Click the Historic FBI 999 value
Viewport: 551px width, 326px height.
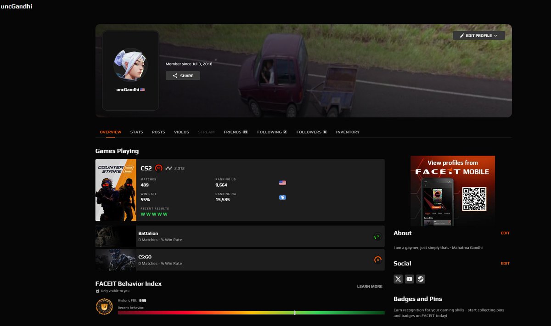(x=143, y=300)
